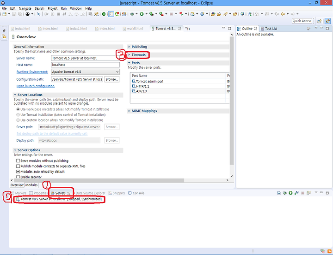Viewport: 333px width, 255px height.
Task: Switch to the Console view tab
Action: (136, 193)
